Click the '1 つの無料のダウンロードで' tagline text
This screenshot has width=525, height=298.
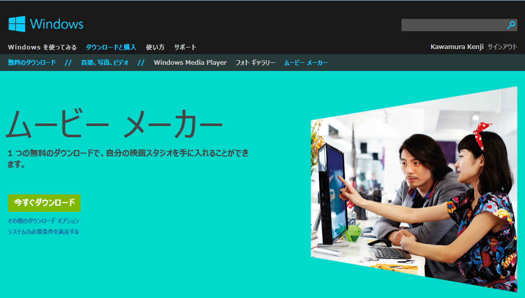(x=128, y=158)
